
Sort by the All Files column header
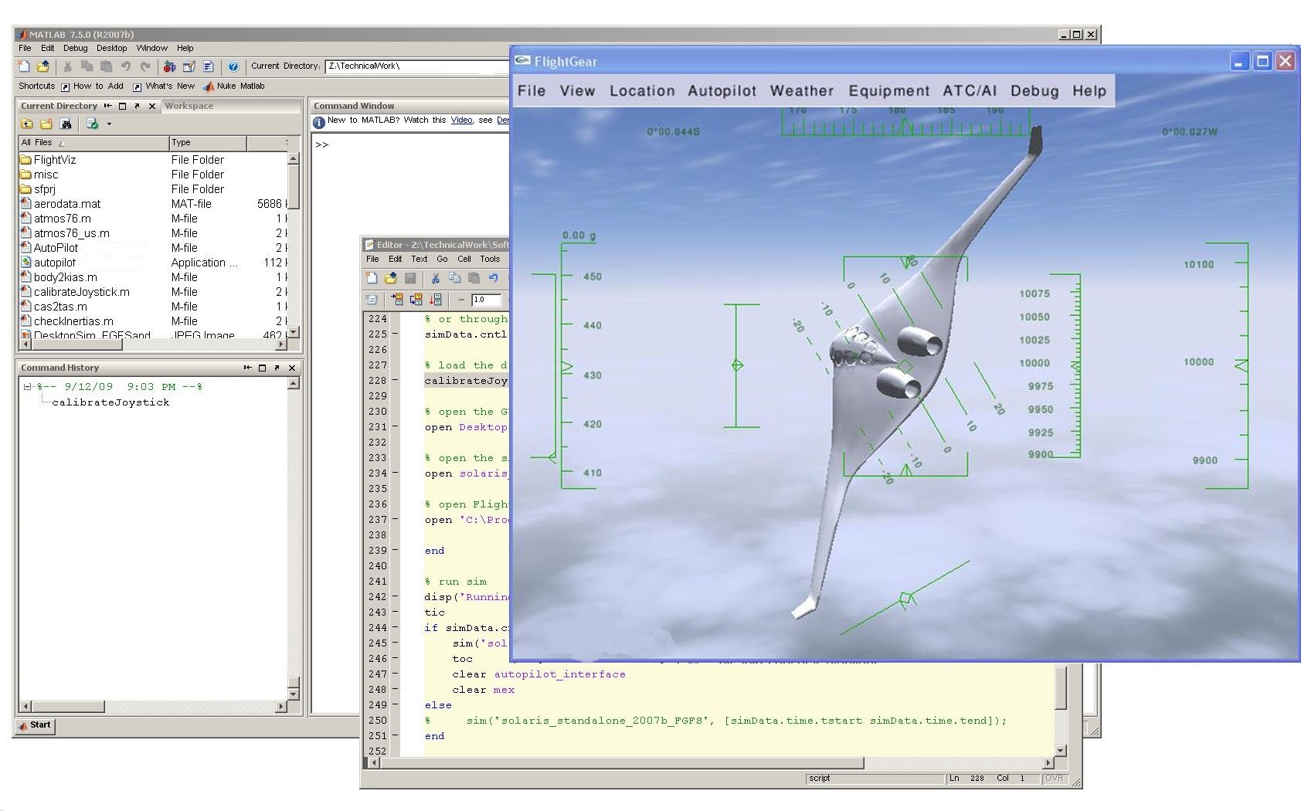click(93, 143)
